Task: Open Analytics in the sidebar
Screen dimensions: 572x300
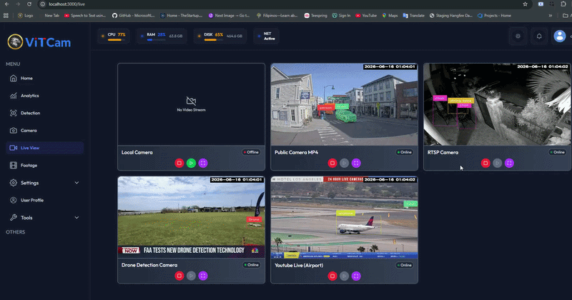Action: 44,96
